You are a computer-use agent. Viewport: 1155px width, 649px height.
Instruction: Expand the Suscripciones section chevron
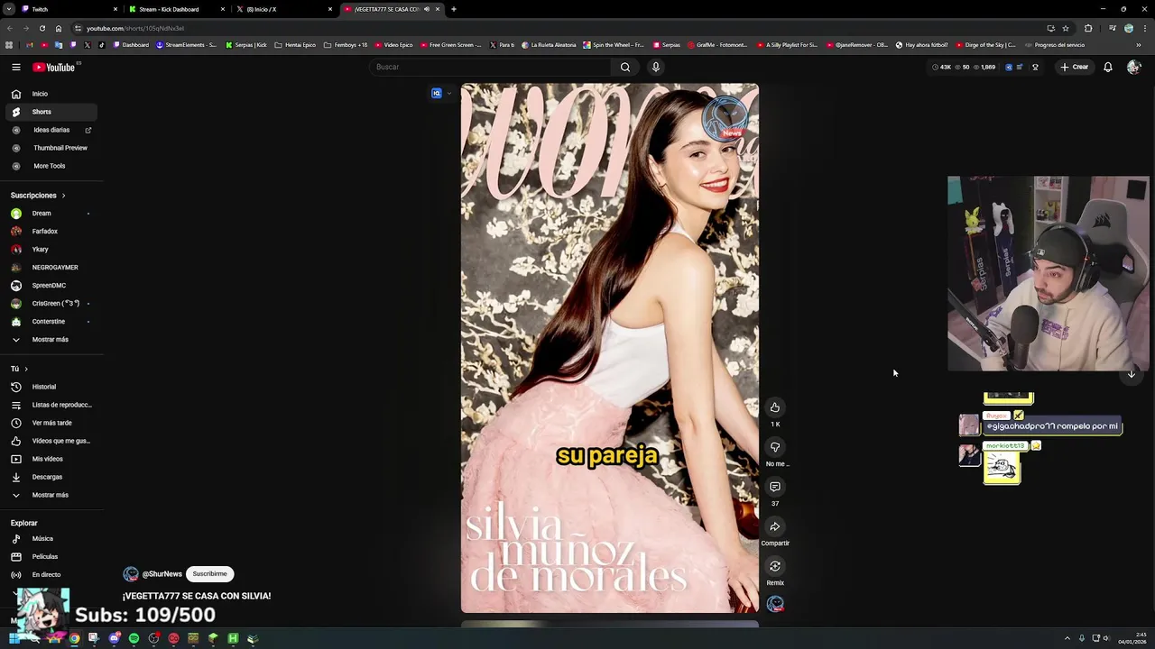coord(63,196)
